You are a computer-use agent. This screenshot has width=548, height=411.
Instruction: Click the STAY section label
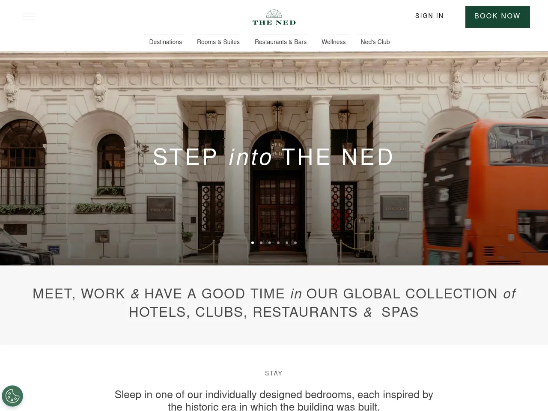pyautogui.click(x=274, y=373)
